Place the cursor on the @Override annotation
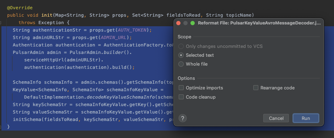 tap(20, 8)
